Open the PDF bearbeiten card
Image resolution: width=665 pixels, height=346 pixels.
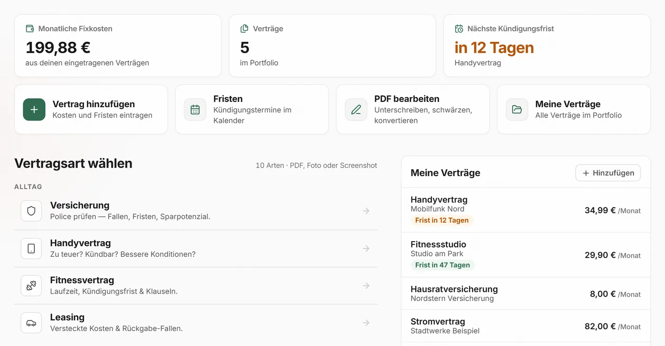click(413, 110)
